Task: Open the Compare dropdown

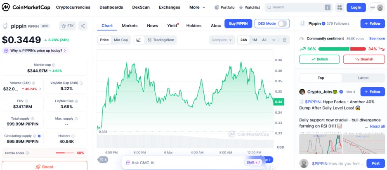Action: 222,40
